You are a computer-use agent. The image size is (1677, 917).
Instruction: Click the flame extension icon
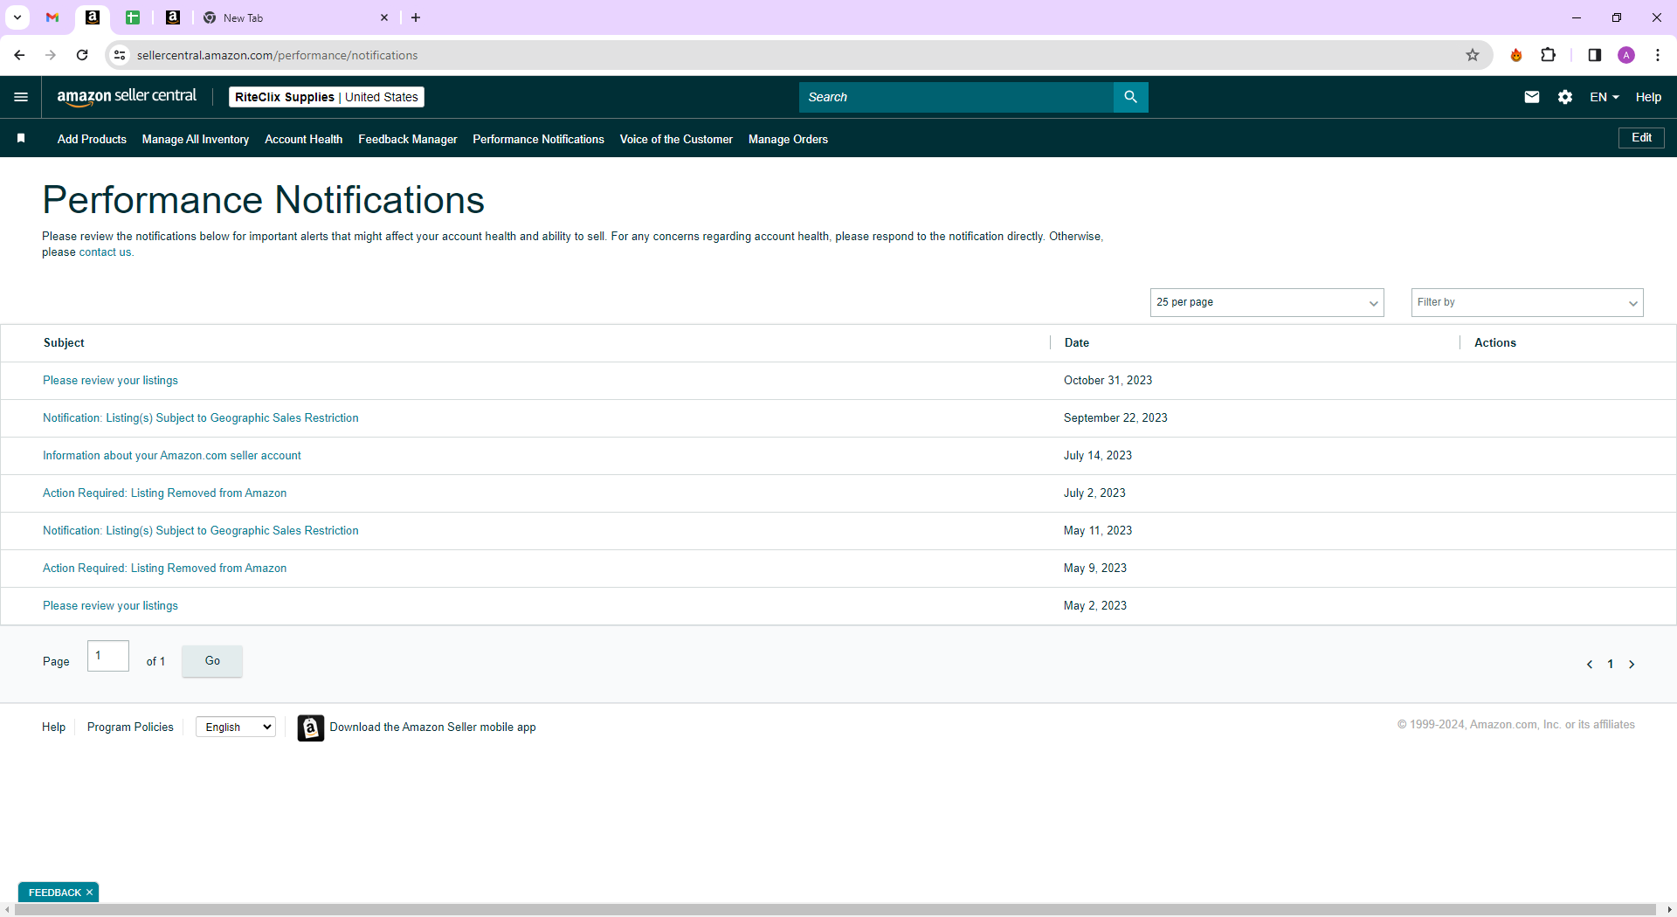click(1516, 55)
